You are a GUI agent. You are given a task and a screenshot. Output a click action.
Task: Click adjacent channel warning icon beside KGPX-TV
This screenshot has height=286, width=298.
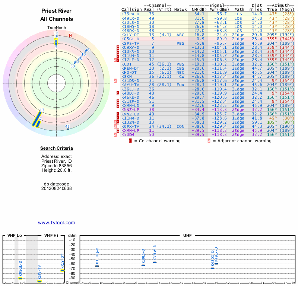115,126
